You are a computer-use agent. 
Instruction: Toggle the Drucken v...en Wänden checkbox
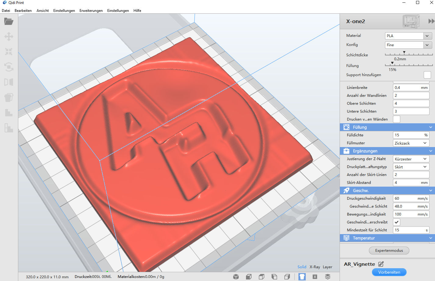[397, 119]
